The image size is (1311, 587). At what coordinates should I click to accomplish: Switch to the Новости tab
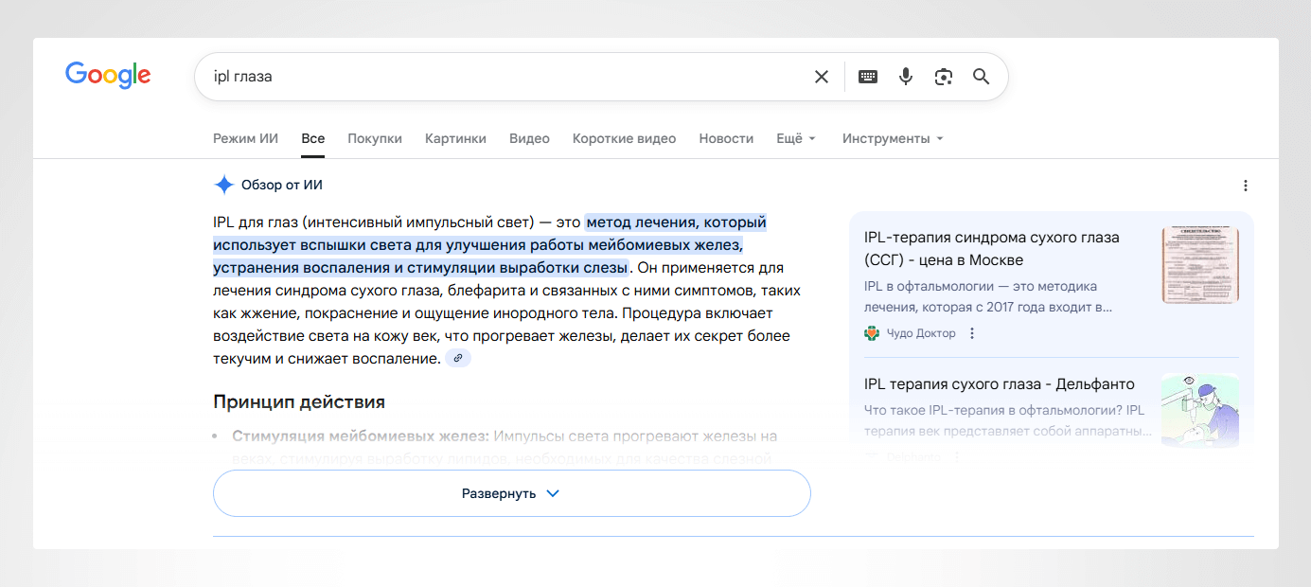click(x=726, y=137)
